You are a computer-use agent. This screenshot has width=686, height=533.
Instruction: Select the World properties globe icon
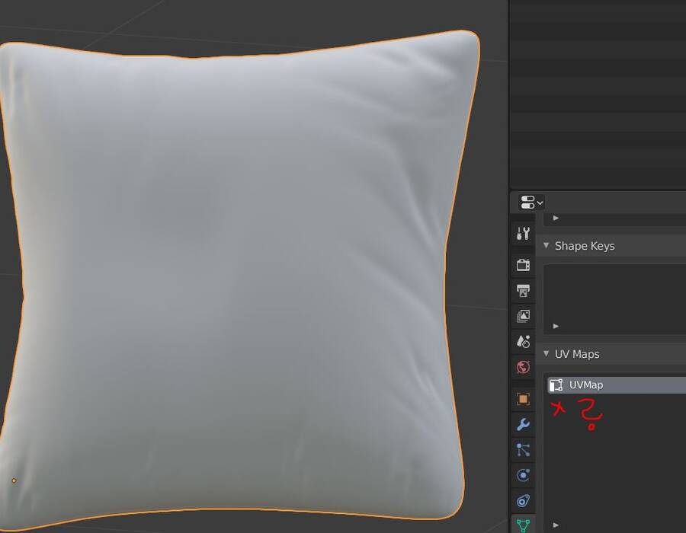point(523,367)
